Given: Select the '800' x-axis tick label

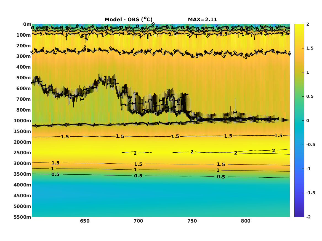Looking at the screenshot, I should [246, 221].
